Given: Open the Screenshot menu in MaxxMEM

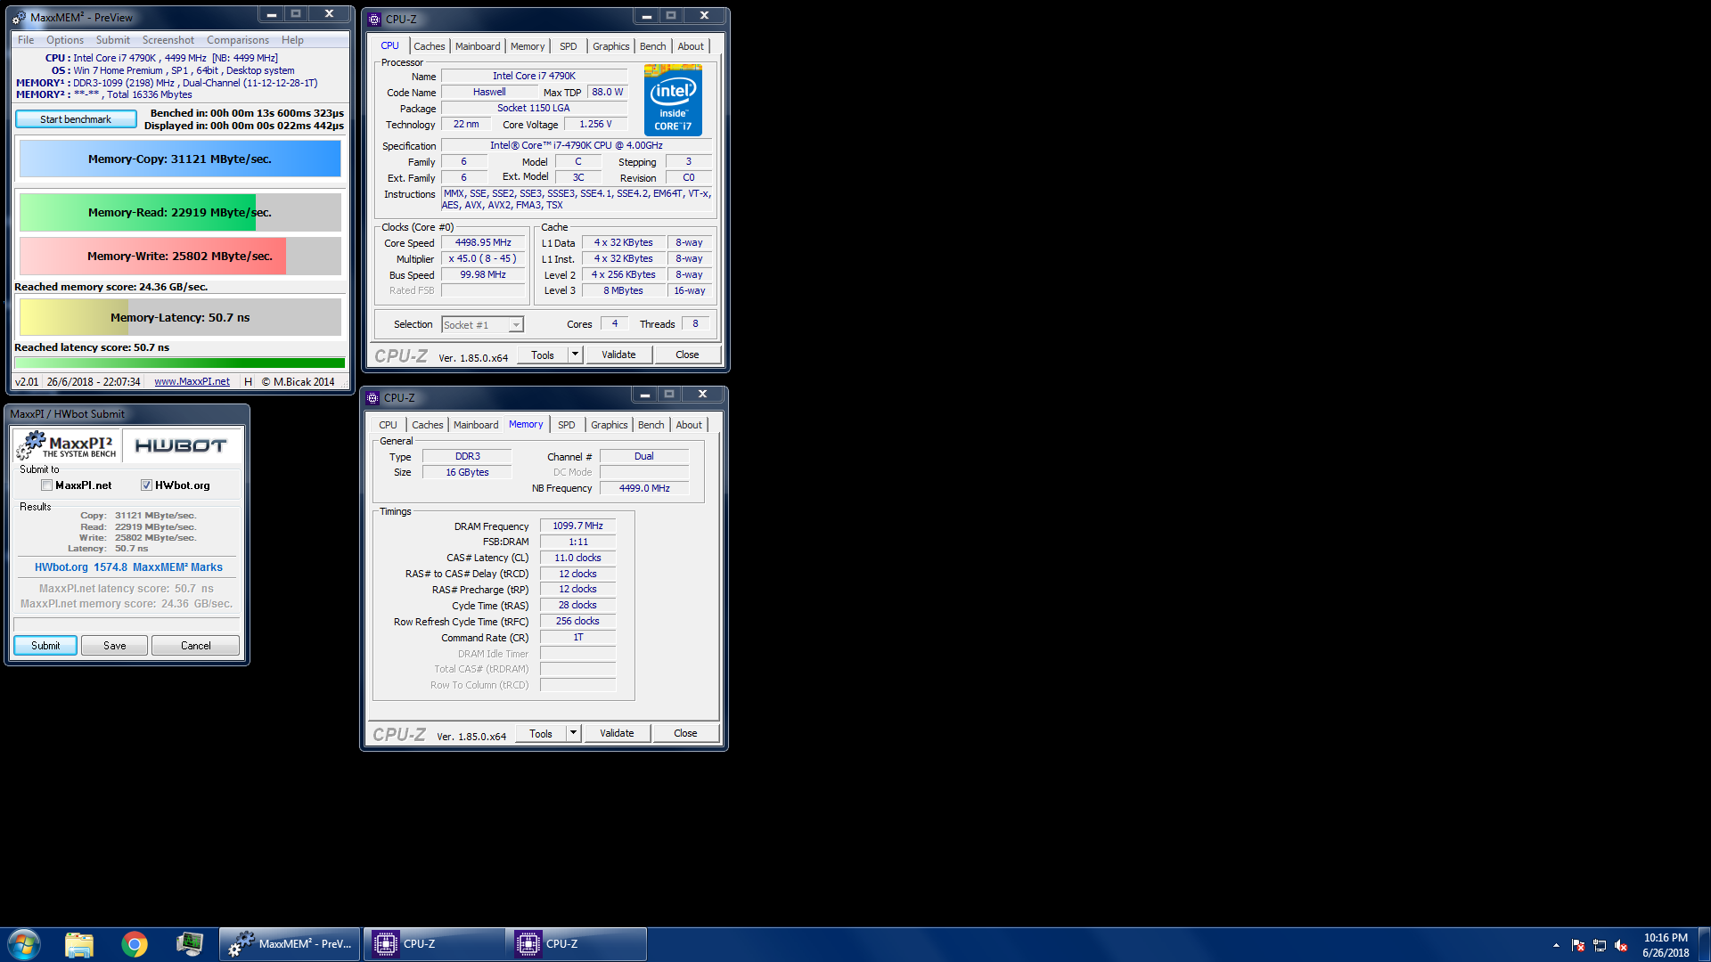Looking at the screenshot, I should [168, 40].
